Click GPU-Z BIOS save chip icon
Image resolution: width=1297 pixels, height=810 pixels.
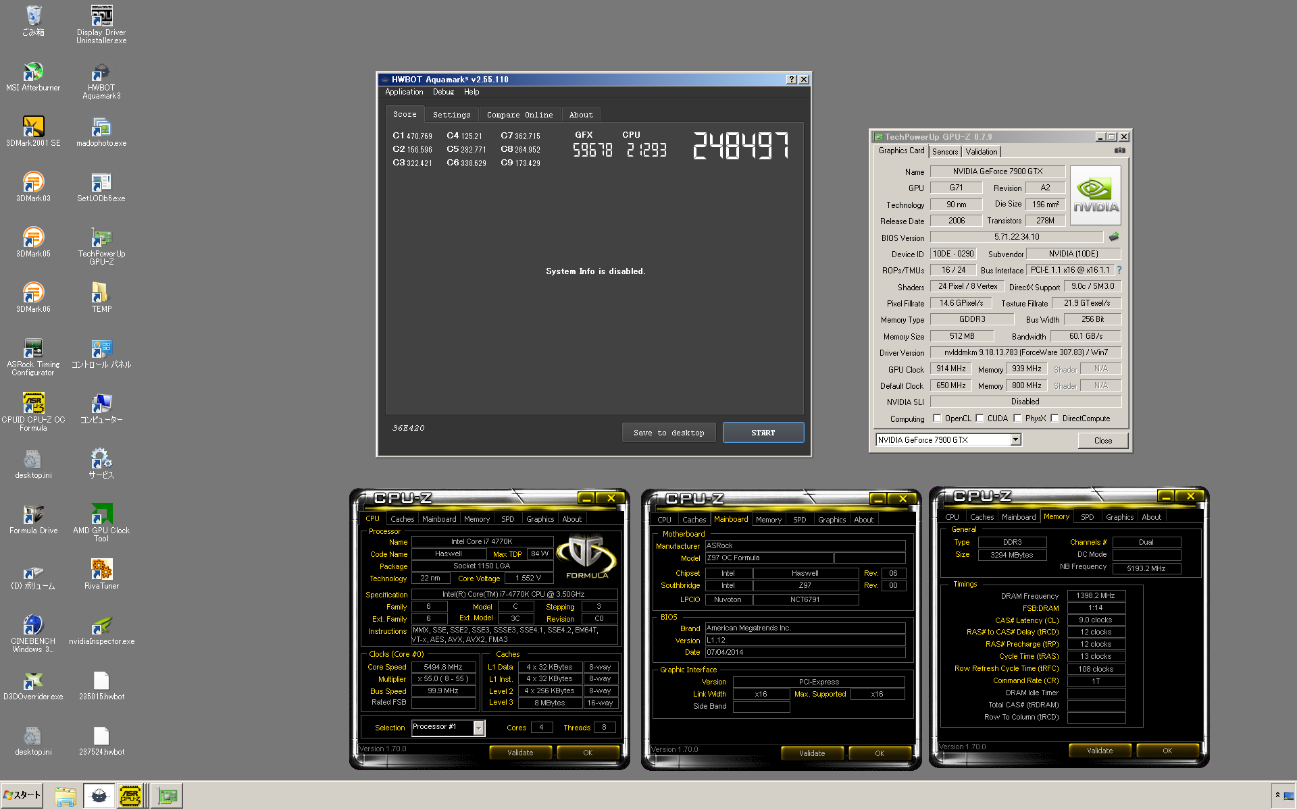[x=1113, y=237]
